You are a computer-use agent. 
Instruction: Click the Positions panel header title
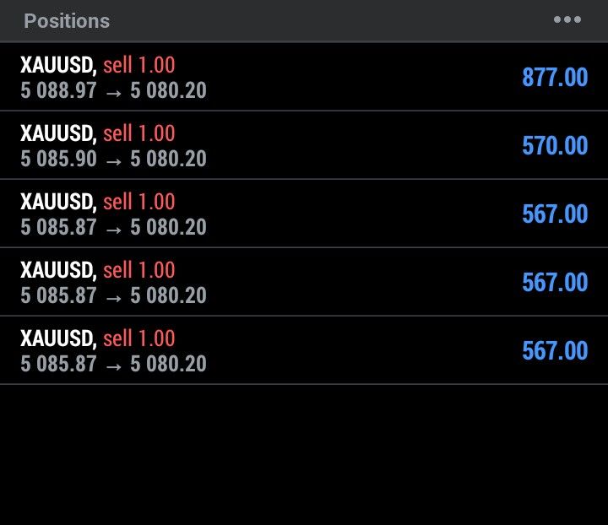pos(67,21)
